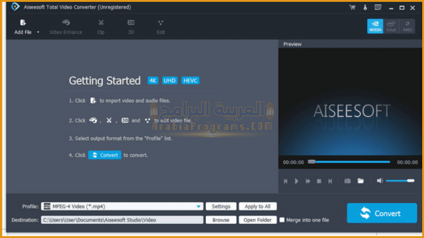Image resolution: width=424 pixels, height=238 pixels.
Task: Click the UHD badge
Action: tap(169, 81)
